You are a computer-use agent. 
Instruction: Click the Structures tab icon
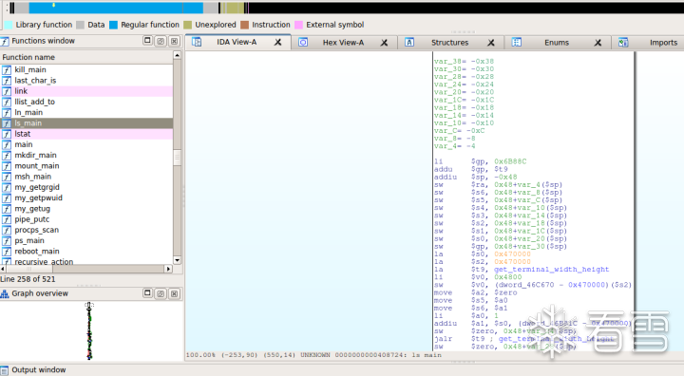(x=409, y=43)
